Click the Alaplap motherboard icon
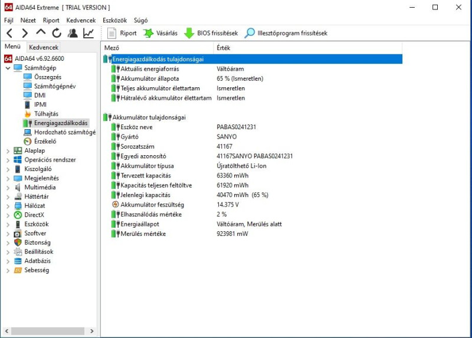Viewport: 472px width, 338px height. [x=18, y=150]
